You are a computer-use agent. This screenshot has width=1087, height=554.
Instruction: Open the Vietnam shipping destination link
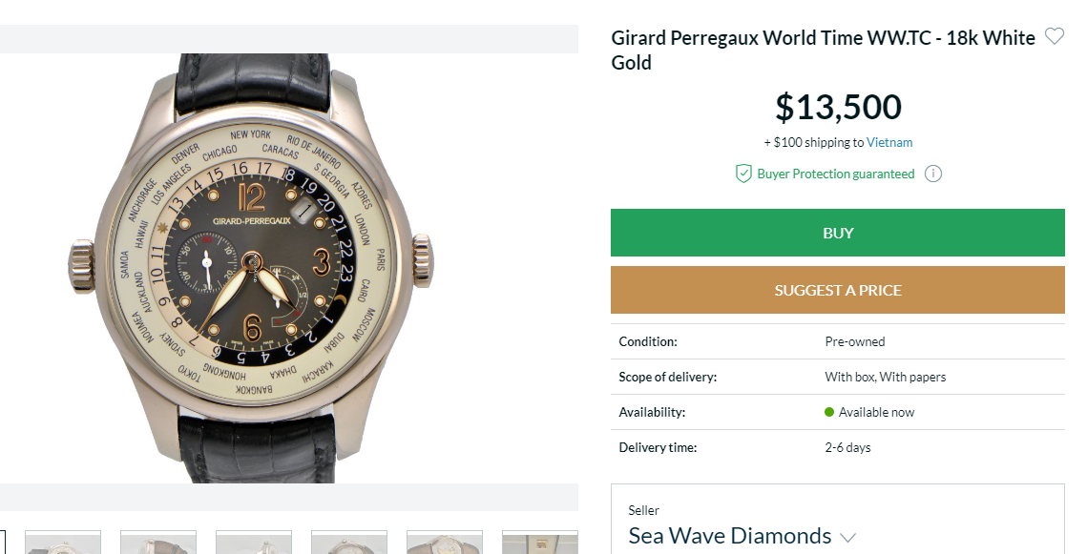point(888,142)
